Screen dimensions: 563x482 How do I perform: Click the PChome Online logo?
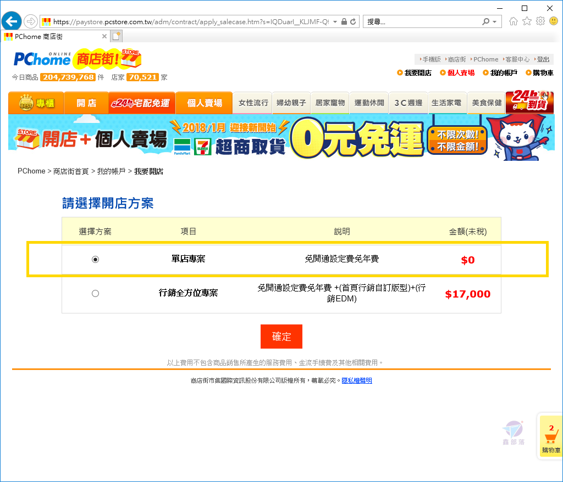point(42,59)
